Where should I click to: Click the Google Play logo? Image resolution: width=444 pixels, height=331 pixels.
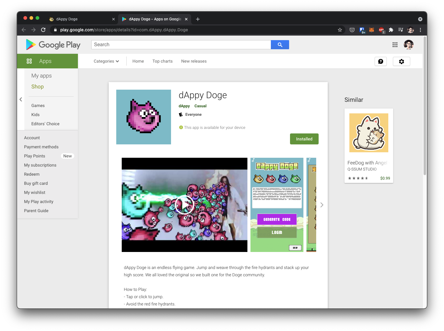[x=53, y=45]
